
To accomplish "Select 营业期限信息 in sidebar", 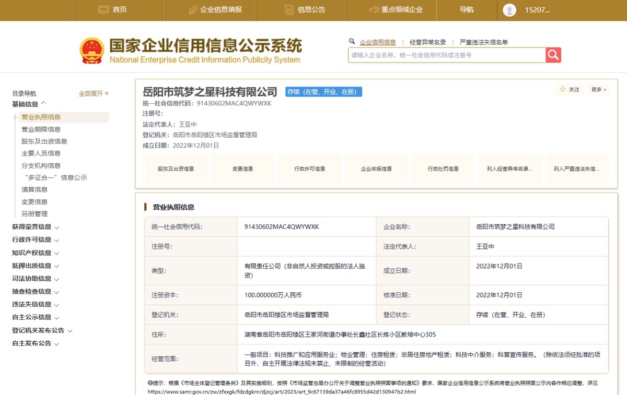I will (x=41, y=129).
